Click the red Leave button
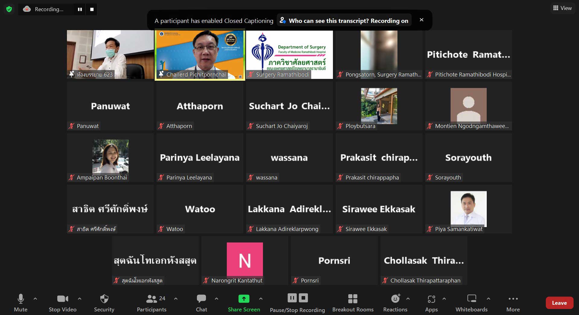The image size is (579, 315). (559, 303)
